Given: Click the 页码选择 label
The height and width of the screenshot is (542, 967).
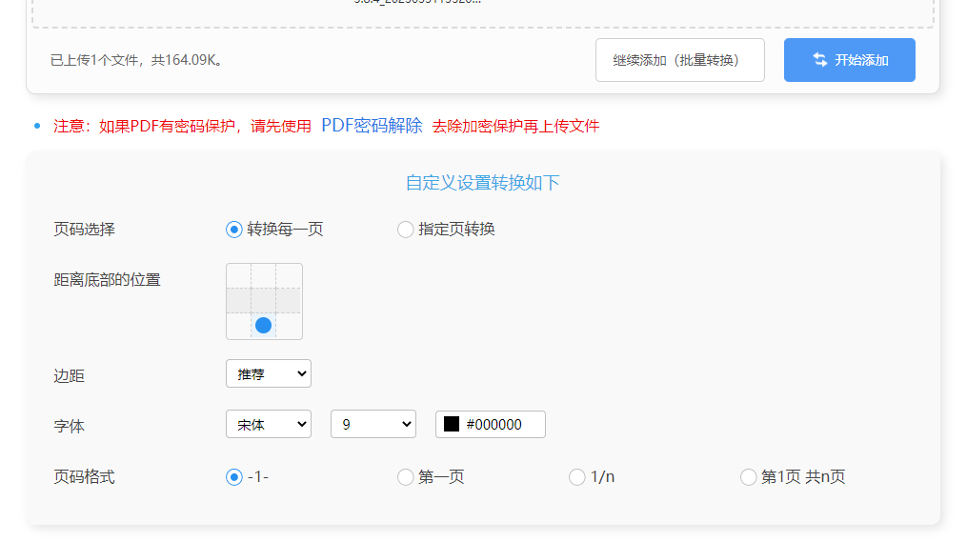Looking at the screenshot, I should tap(85, 230).
